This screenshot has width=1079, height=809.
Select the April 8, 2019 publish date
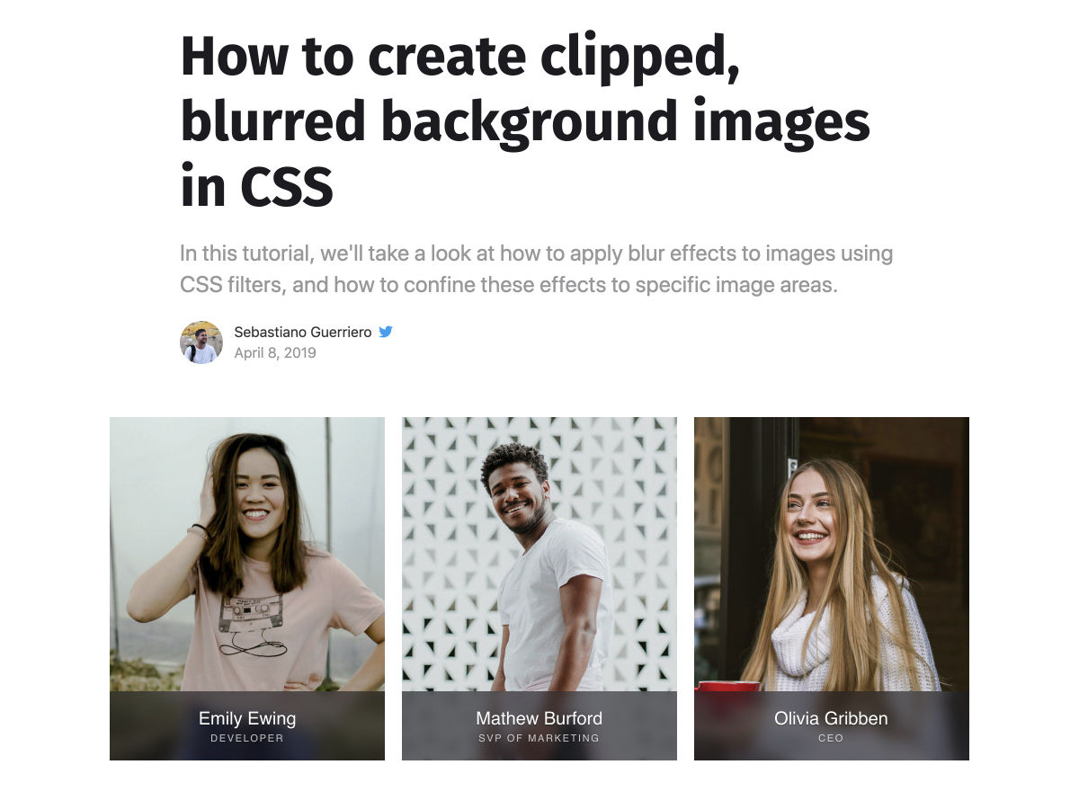[275, 352]
